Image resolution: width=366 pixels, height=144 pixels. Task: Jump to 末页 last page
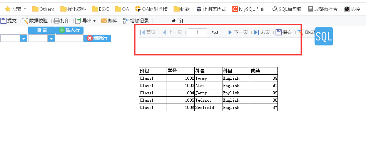click(x=262, y=32)
